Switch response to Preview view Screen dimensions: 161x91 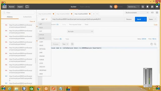point(56,44)
